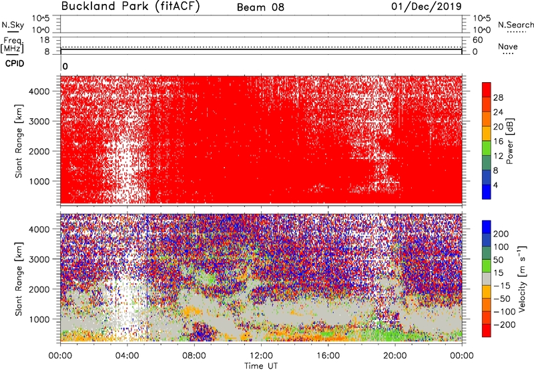Click the 1000 tick of the velocity panel
This screenshot has width=534, height=370.
pos(39,319)
